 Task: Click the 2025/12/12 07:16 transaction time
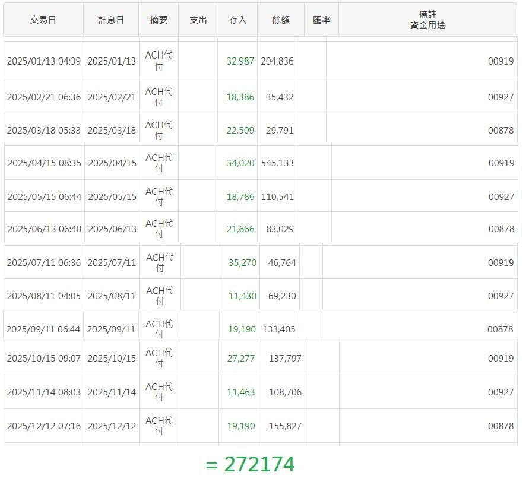pyautogui.click(x=43, y=426)
